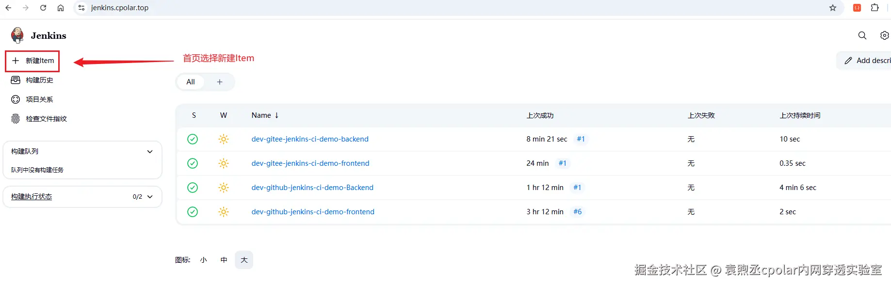
Task: Click the Jenkins title text in header
Action: [x=49, y=36]
